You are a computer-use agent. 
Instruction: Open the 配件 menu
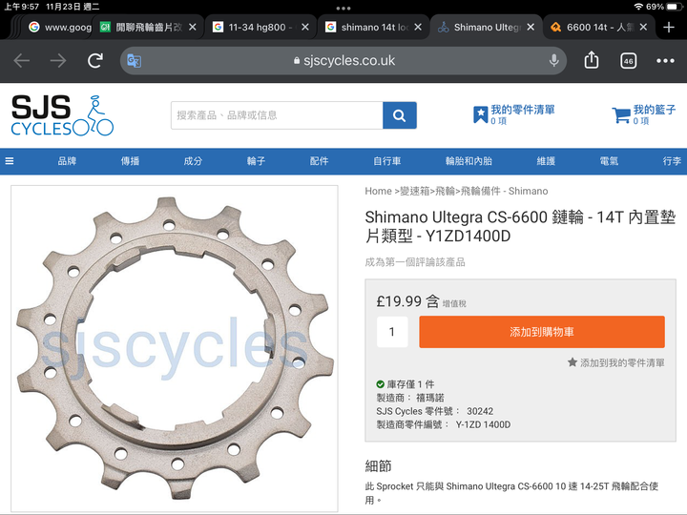(x=319, y=161)
